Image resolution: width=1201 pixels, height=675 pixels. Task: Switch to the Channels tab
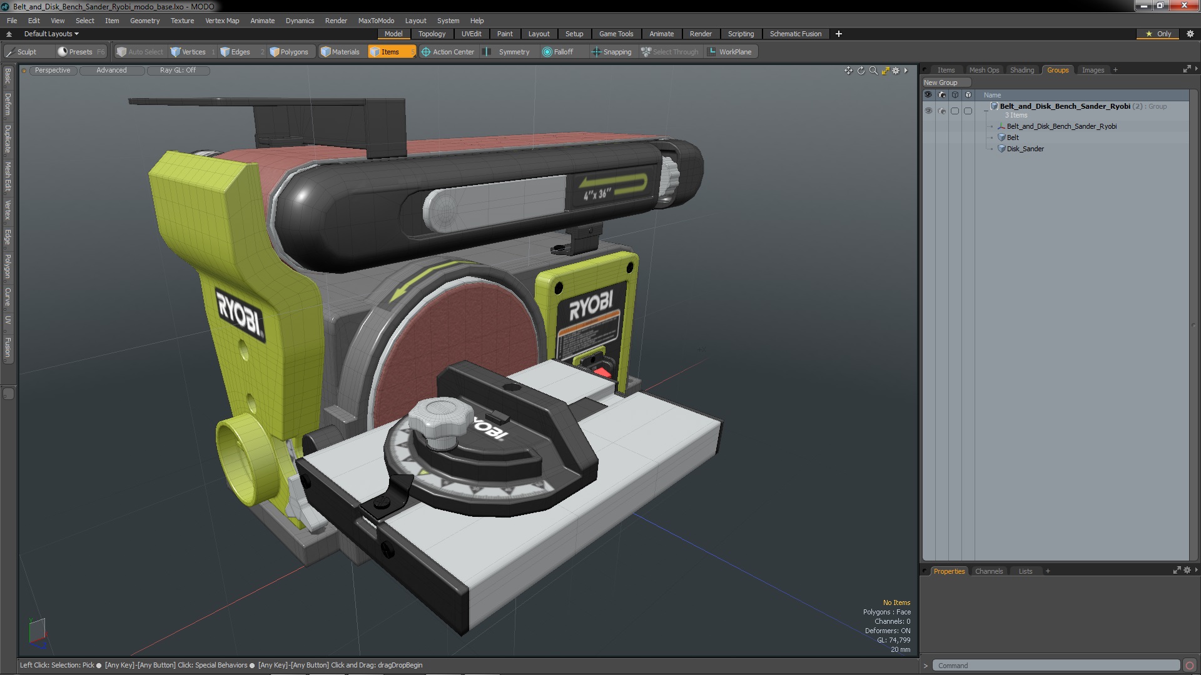click(x=988, y=571)
